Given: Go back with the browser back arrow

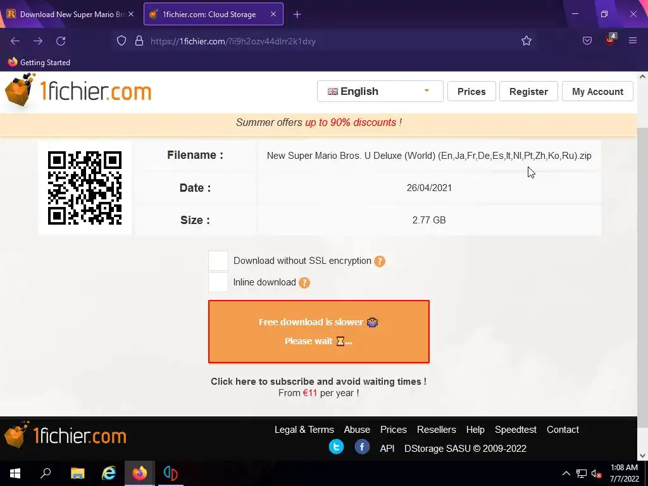Looking at the screenshot, I should tap(15, 41).
